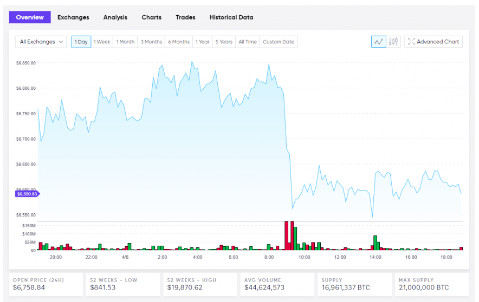Set chart range to 5 Years

tap(224, 42)
